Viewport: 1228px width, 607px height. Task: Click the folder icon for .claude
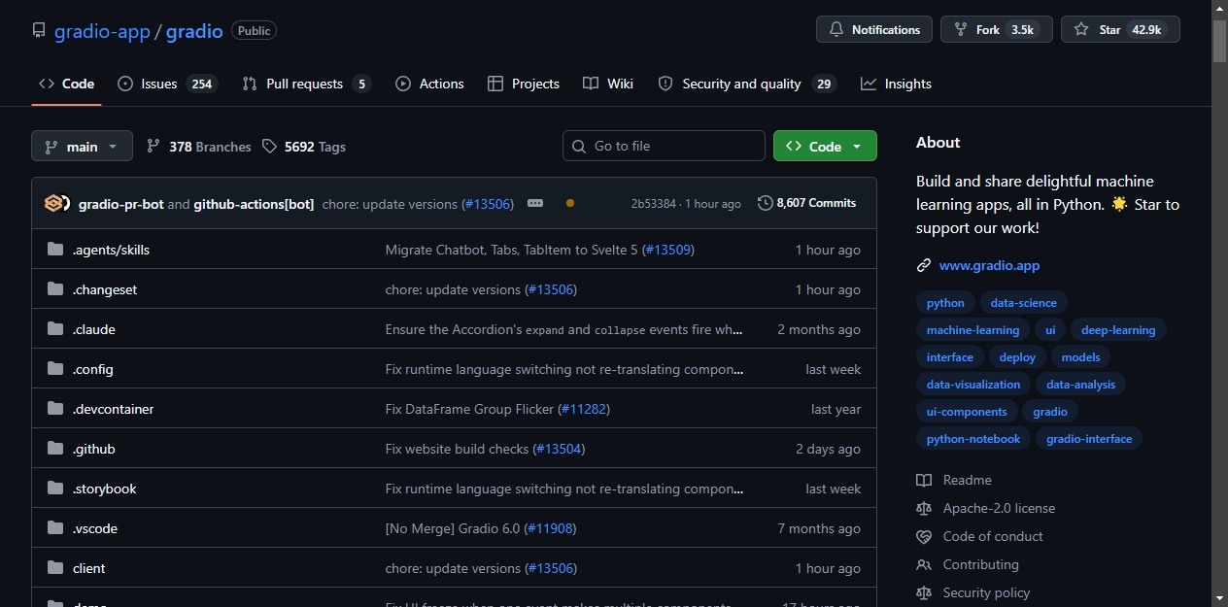tap(55, 329)
